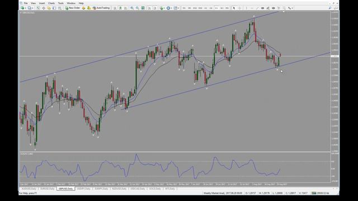Switch to the NZDUSD,Daily chart tab

[x=119, y=189]
